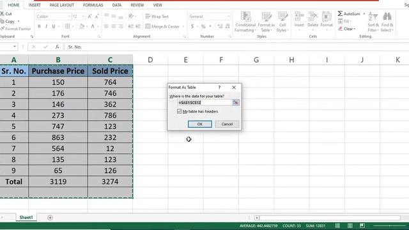Toggle My table has headers checkbox
The image size is (409, 230).
179,111
